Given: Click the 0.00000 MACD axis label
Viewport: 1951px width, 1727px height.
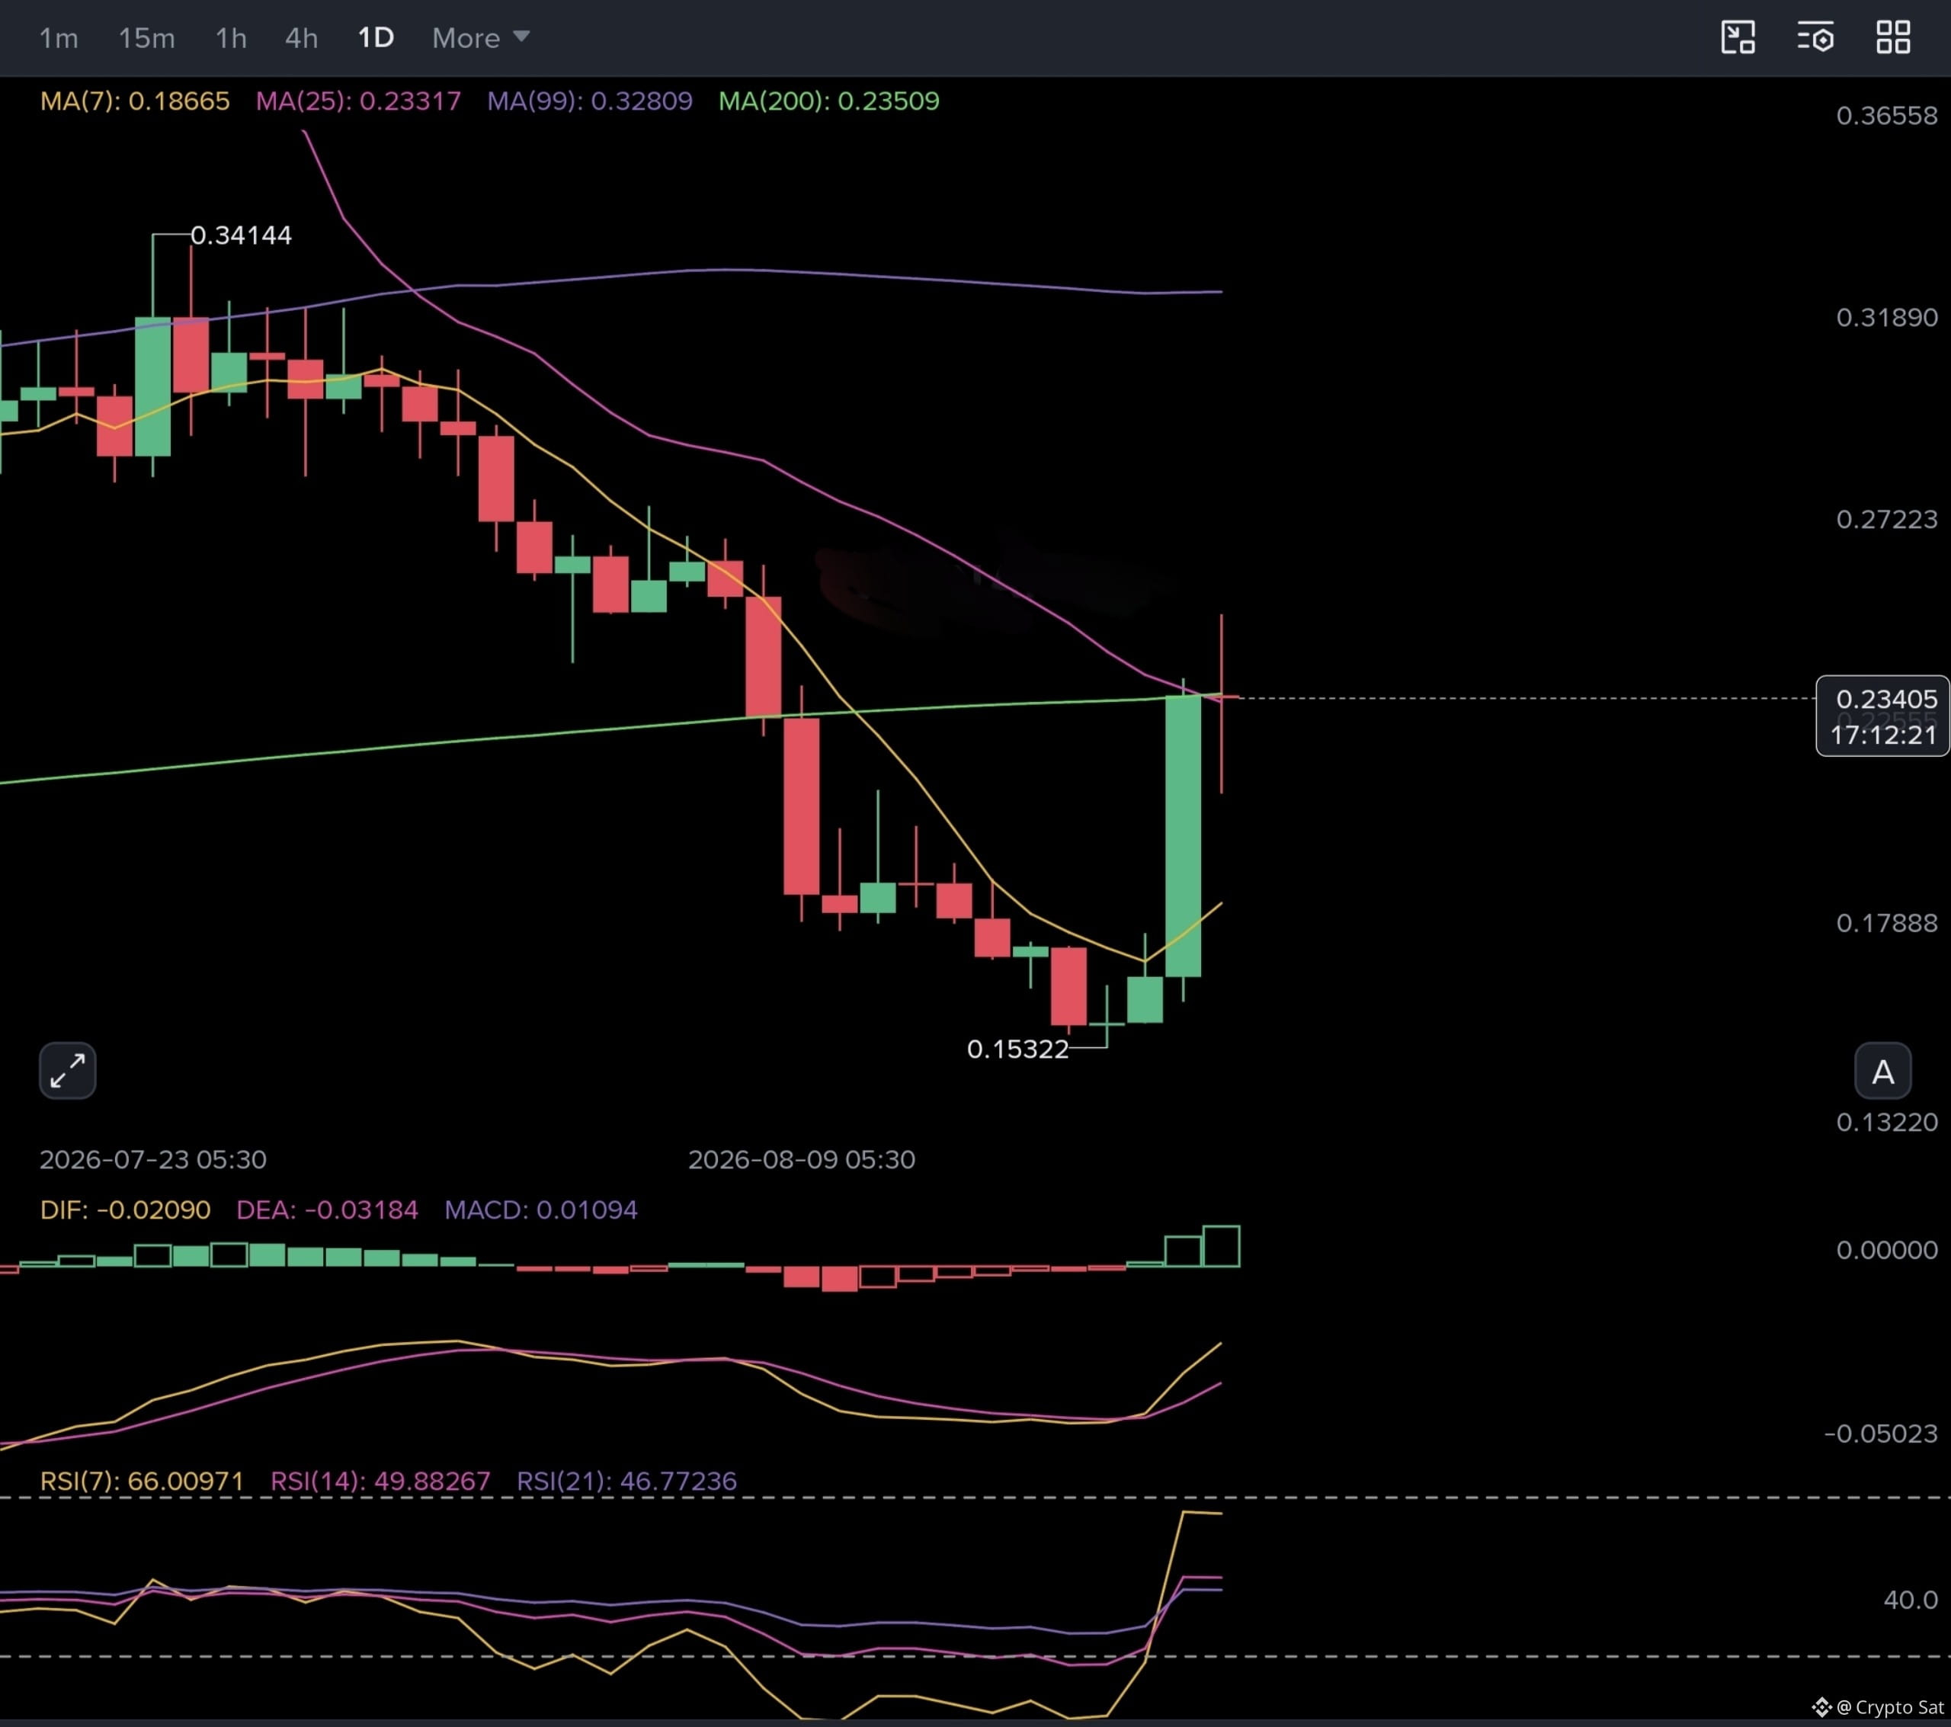Looking at the screenshot, I should [x=1887, y=1250].
